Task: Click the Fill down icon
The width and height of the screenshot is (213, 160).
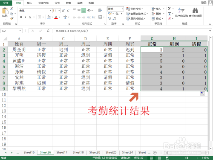Action: coord(170,14)
